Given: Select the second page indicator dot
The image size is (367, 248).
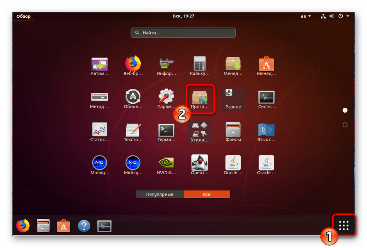Looking at the screenshot, I should (345, 125).
